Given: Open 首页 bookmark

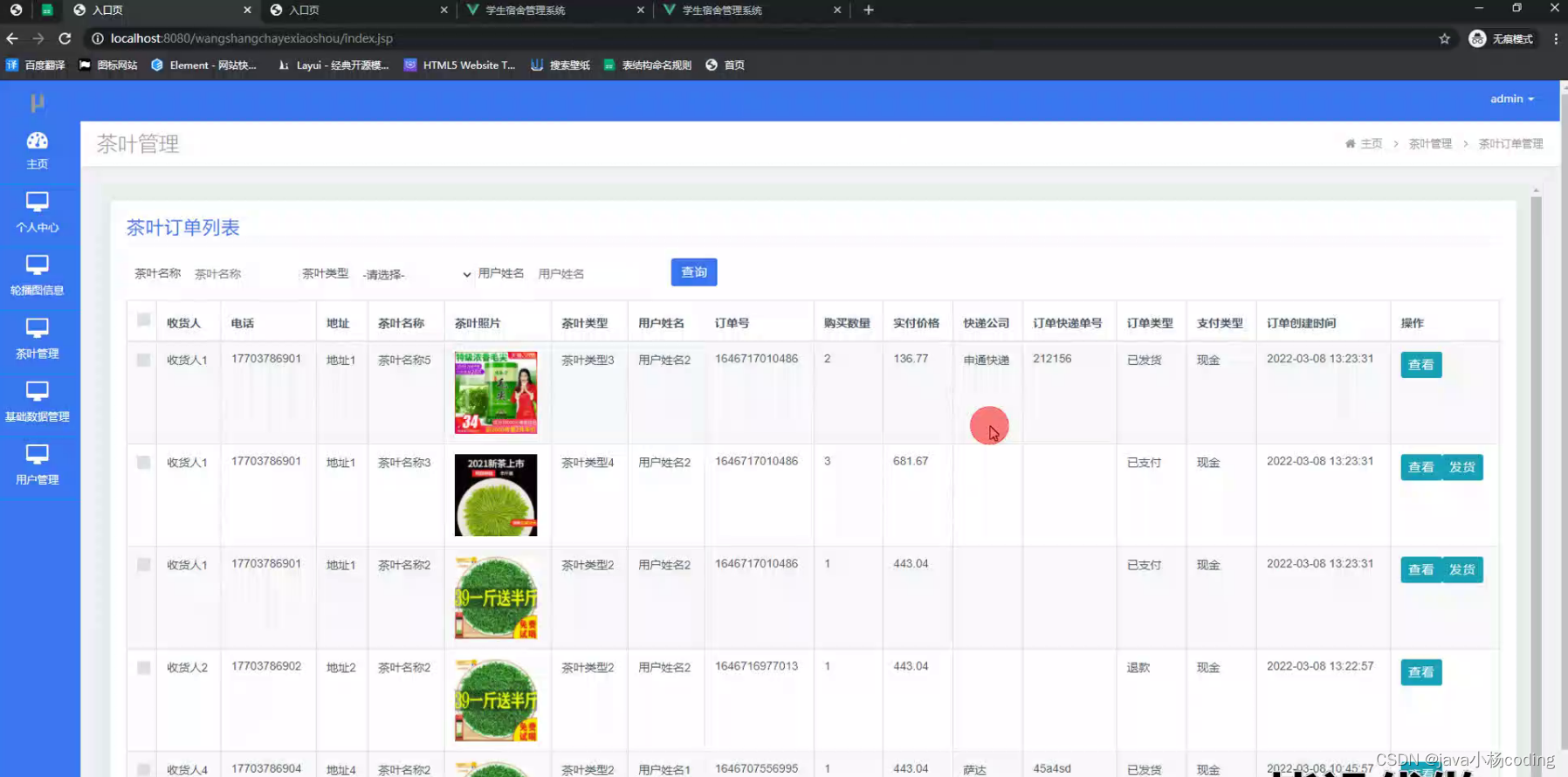Looking at the screenshot, I should pyautogui.click(x=726, y=65).
